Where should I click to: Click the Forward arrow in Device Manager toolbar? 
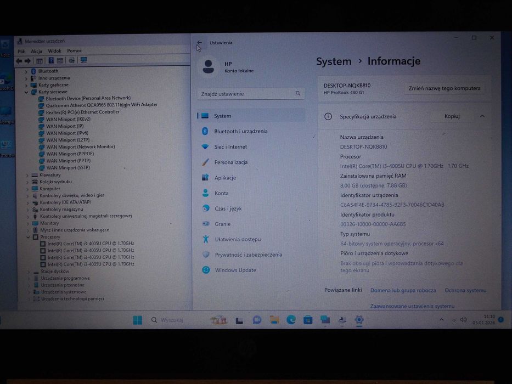point(27,61)
